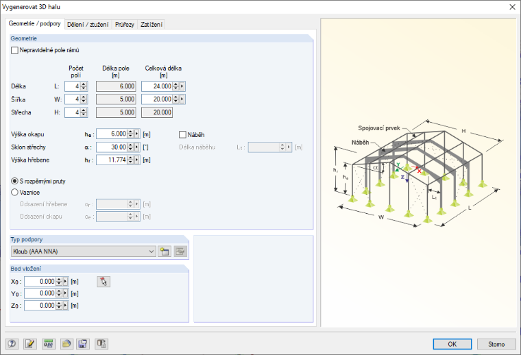Click Délka total length 24.000 field
The height and width of the screenshot is (355, 521).
coord(157,86)
